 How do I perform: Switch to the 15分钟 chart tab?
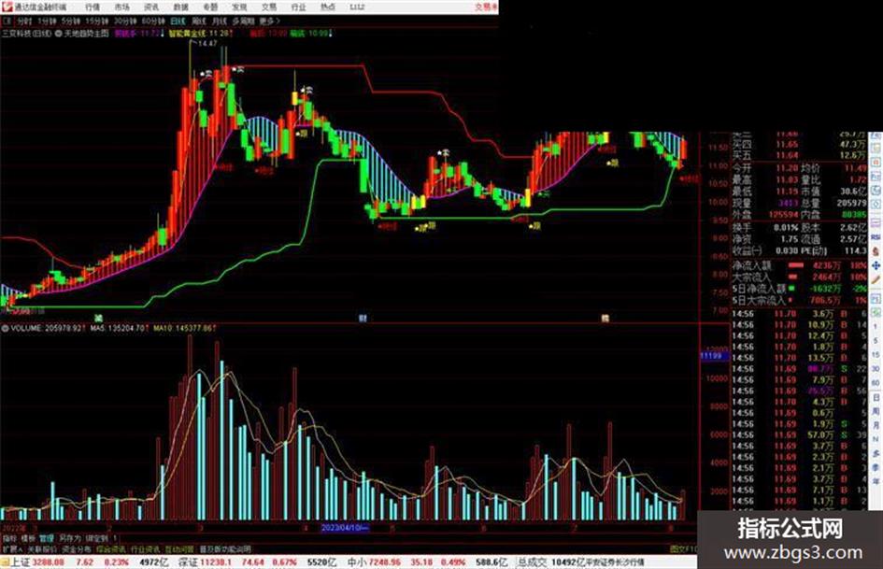click(x=97, y=21)
